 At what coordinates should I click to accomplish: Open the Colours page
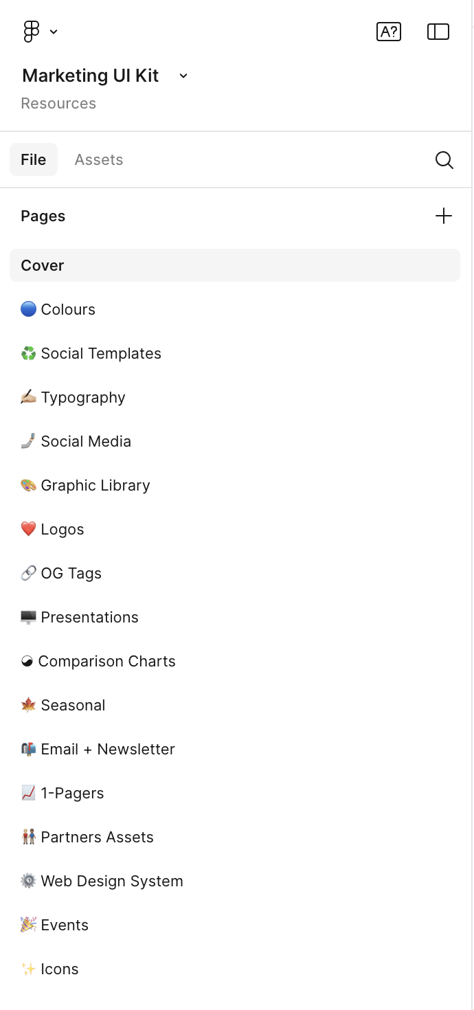[x=68, y=310]
